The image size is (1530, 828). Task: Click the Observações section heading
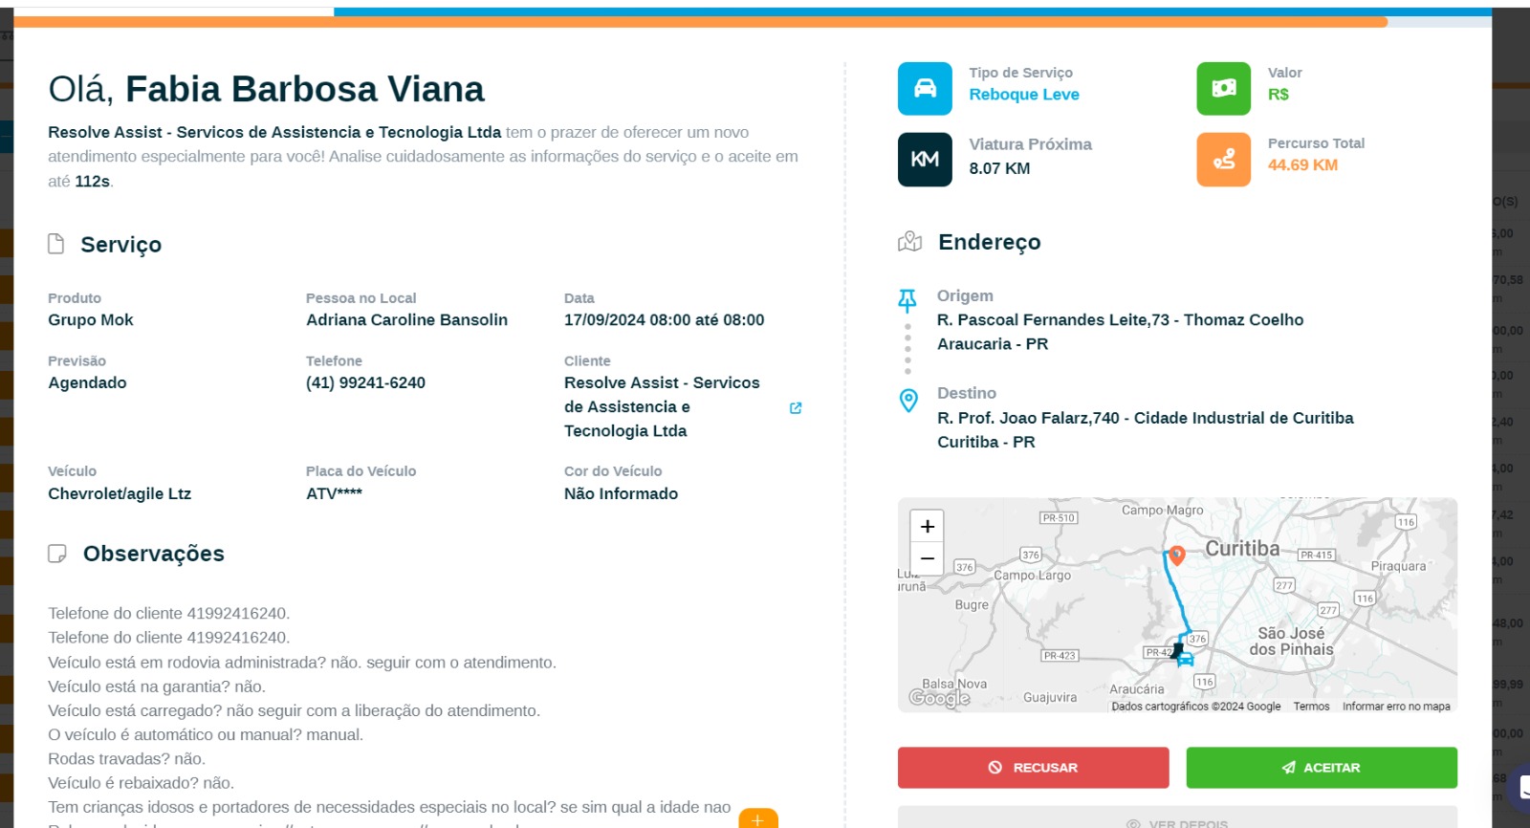pos(154,554)
